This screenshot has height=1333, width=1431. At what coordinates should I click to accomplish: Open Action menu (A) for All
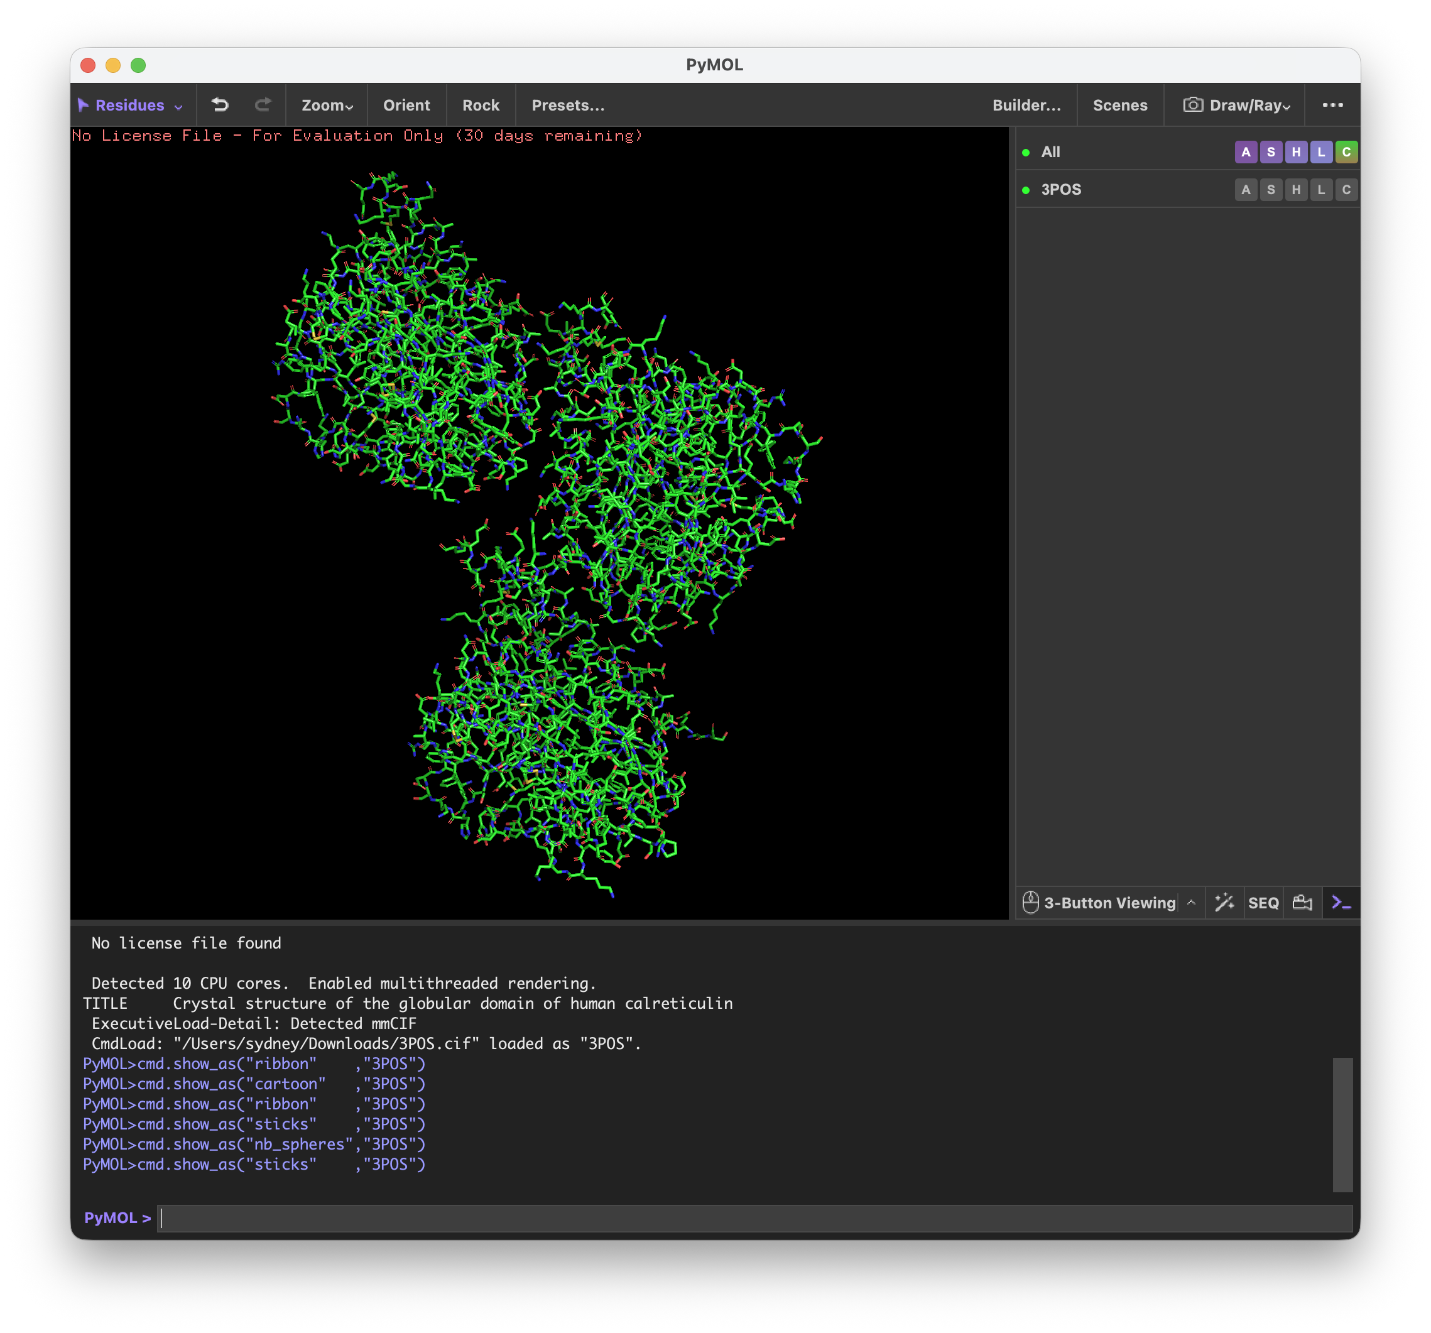tap(1245, 152)
